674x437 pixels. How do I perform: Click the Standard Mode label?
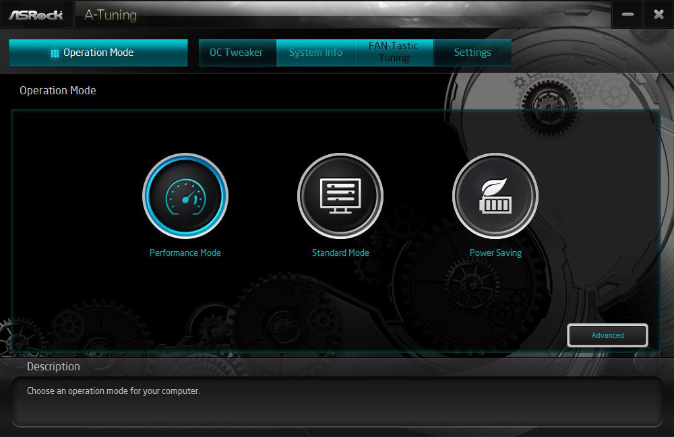click(340, 253)
